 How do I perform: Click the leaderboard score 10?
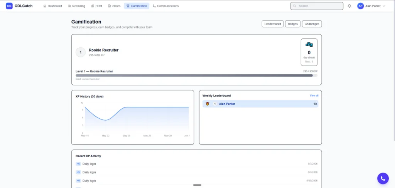pos(315,104)
